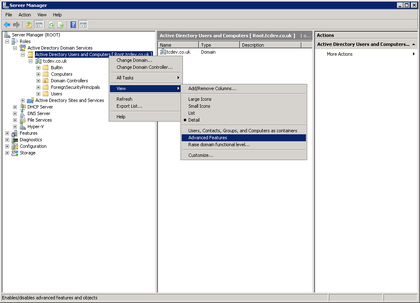Toggle the Show/Hide Console Tree toolbar icon

click(x=39, y=25)
